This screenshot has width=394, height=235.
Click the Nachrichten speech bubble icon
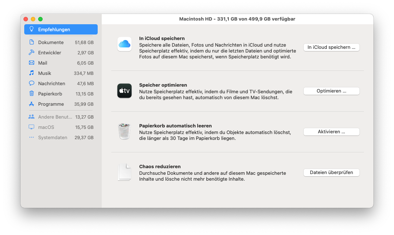(x=32, y=83)
